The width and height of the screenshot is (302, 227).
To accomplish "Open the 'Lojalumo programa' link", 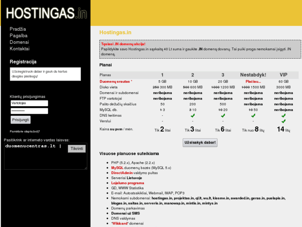I will [128, 183].
